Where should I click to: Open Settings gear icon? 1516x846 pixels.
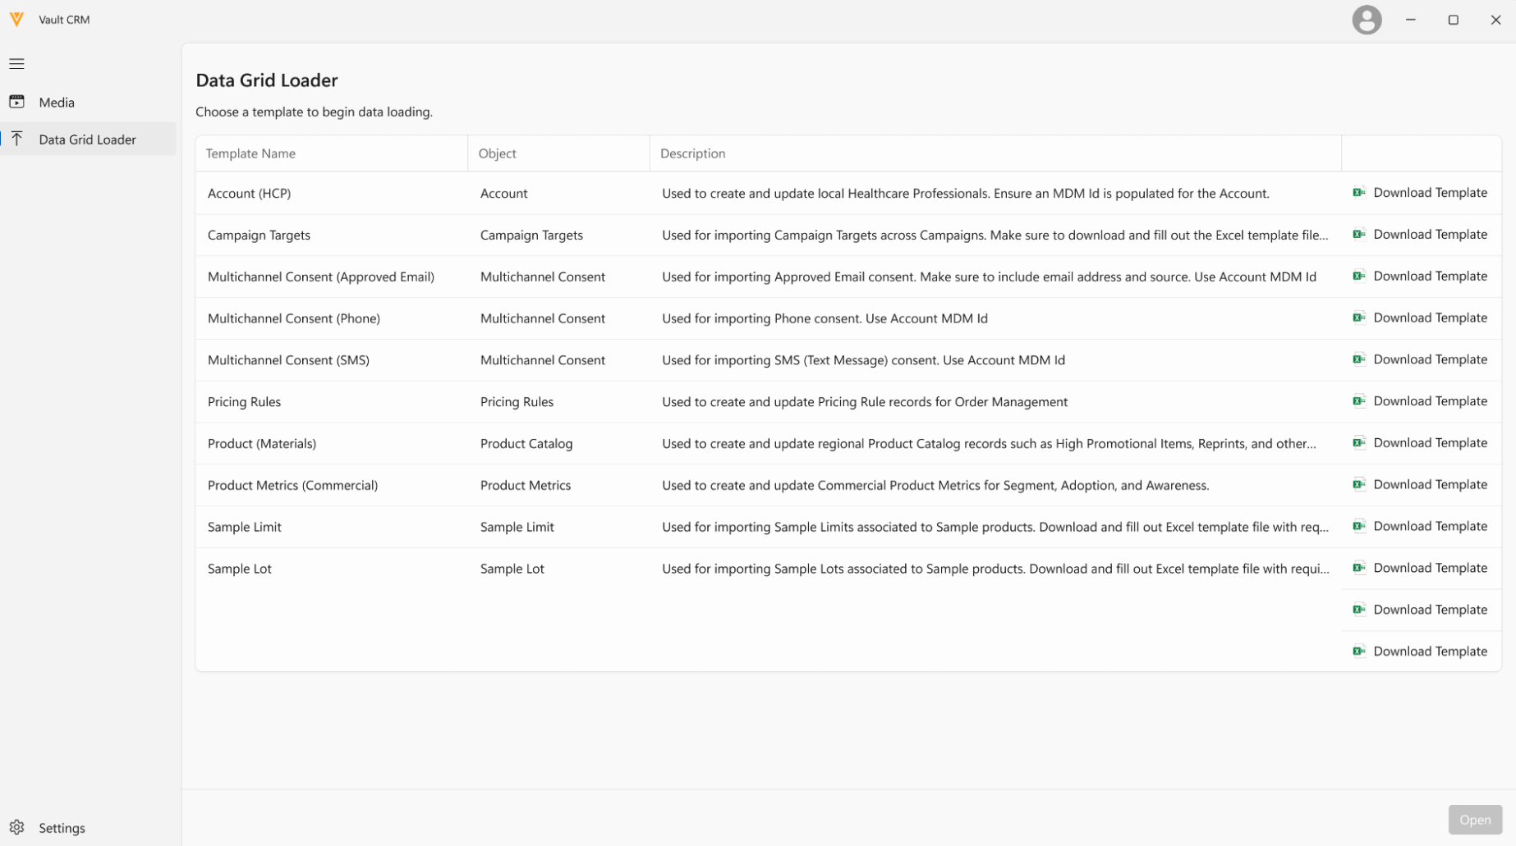[16, 827]
